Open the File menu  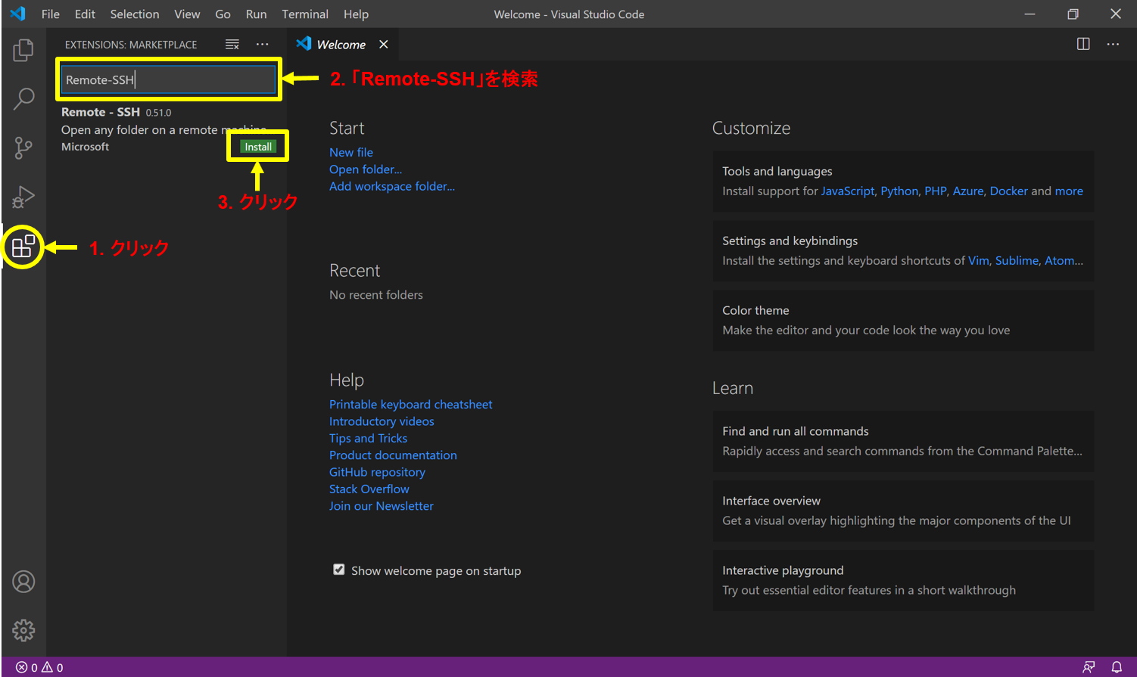pyautogui.click(x=51, y=14)
